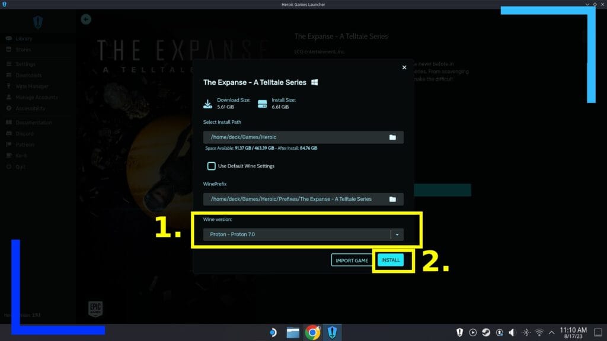Screen dimensions: 607x341
Task: Click the Heroic shield tray icon
Action: point(460,333)
